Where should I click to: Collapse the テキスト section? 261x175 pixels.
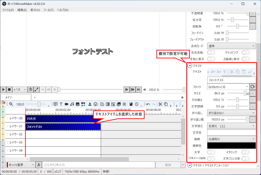[x=190, y=66]
